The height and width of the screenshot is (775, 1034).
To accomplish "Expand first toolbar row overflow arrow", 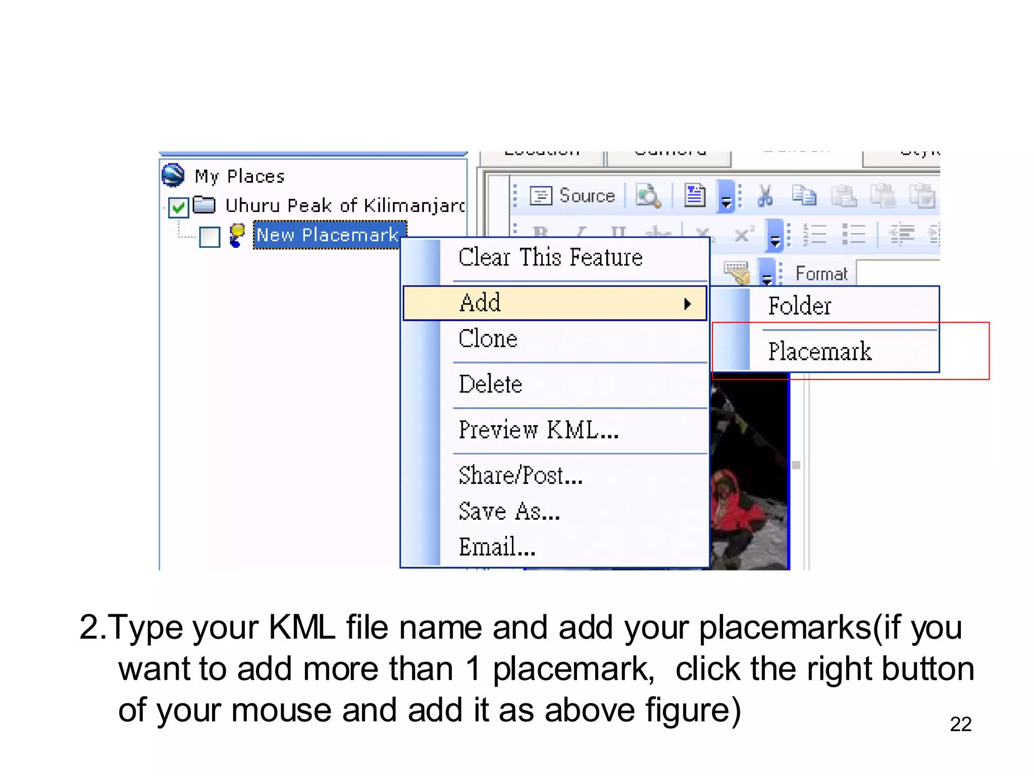I will click(726, 197).
